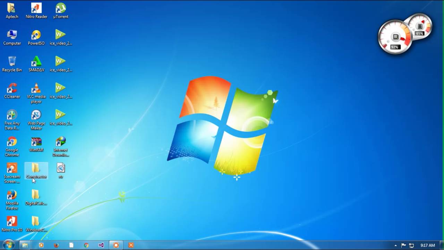Select the Recycle Bin icon
The height and width of the screenshot is (250, 444).
tap(12, 64)
